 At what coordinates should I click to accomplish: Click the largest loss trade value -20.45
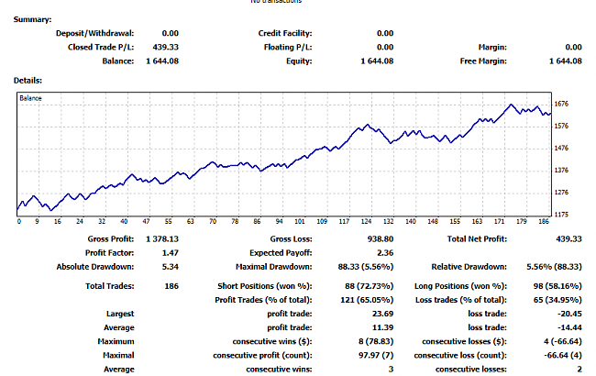coord(569,314)
